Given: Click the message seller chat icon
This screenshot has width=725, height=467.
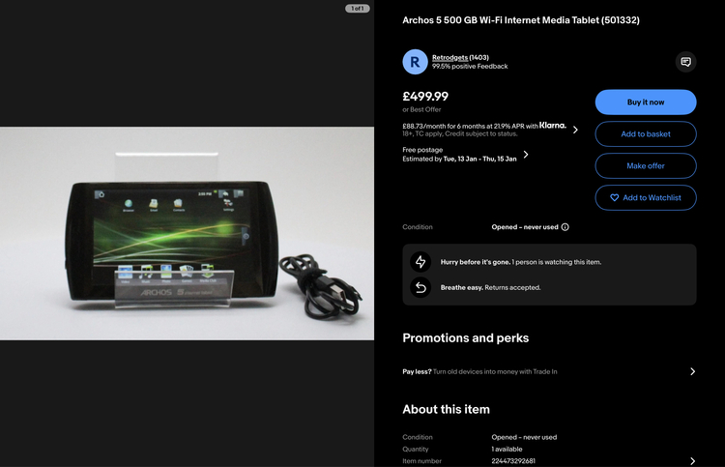Looking at the screenshot, I should 685,62.
